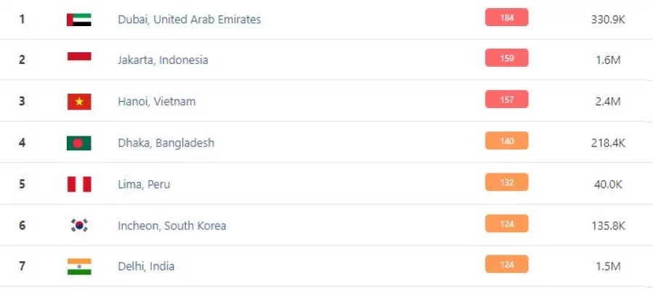Click the Indonesia flag icon
653x291 pixels.
click(79, 60)
